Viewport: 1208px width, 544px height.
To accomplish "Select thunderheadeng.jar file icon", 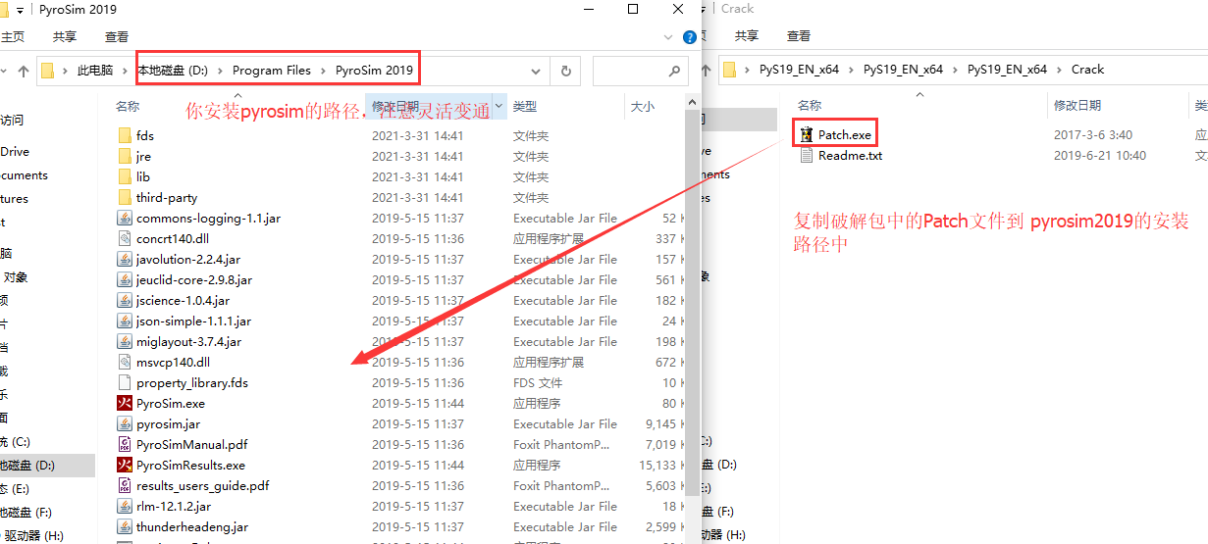I will point(125,526).
